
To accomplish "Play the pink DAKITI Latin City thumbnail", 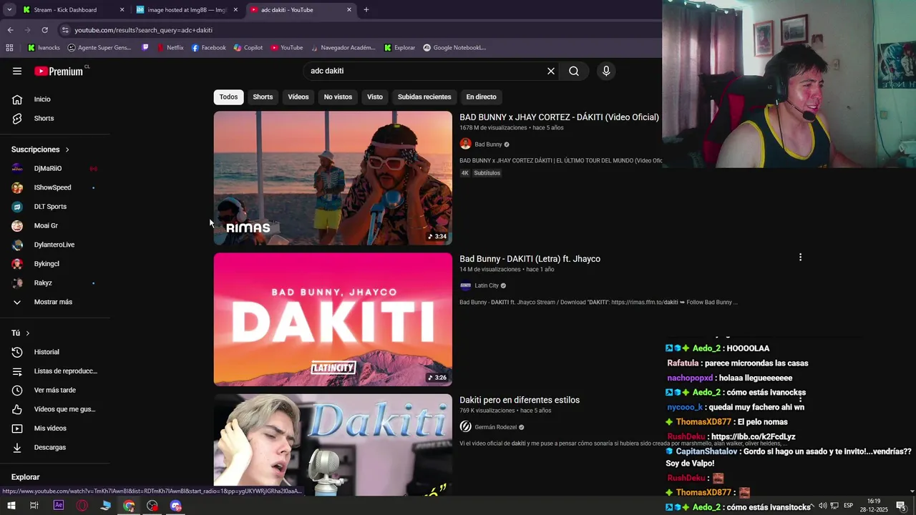I will click(333, 319).
